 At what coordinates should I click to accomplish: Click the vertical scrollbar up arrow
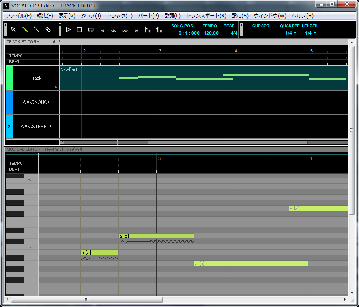click(352, 42)
